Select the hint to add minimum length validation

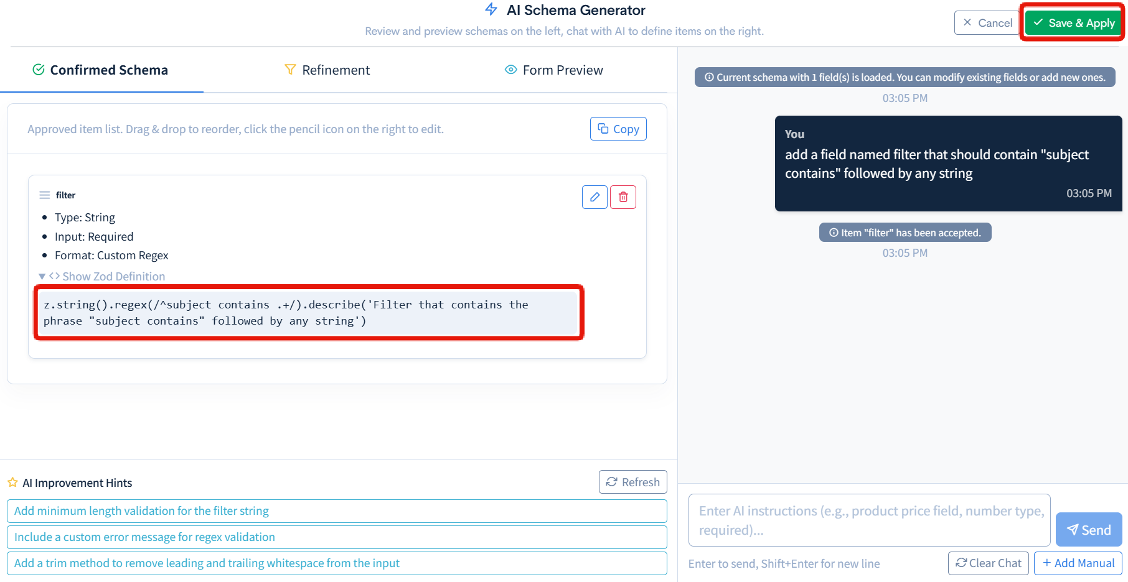click(x=336, y=510)
